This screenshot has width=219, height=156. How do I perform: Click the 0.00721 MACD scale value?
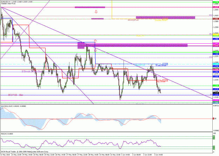coord(216,106)
